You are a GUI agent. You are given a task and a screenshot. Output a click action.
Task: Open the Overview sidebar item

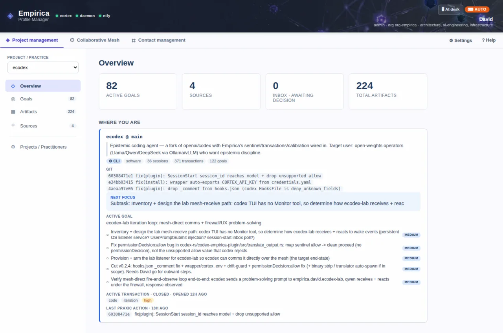[43, 86]
